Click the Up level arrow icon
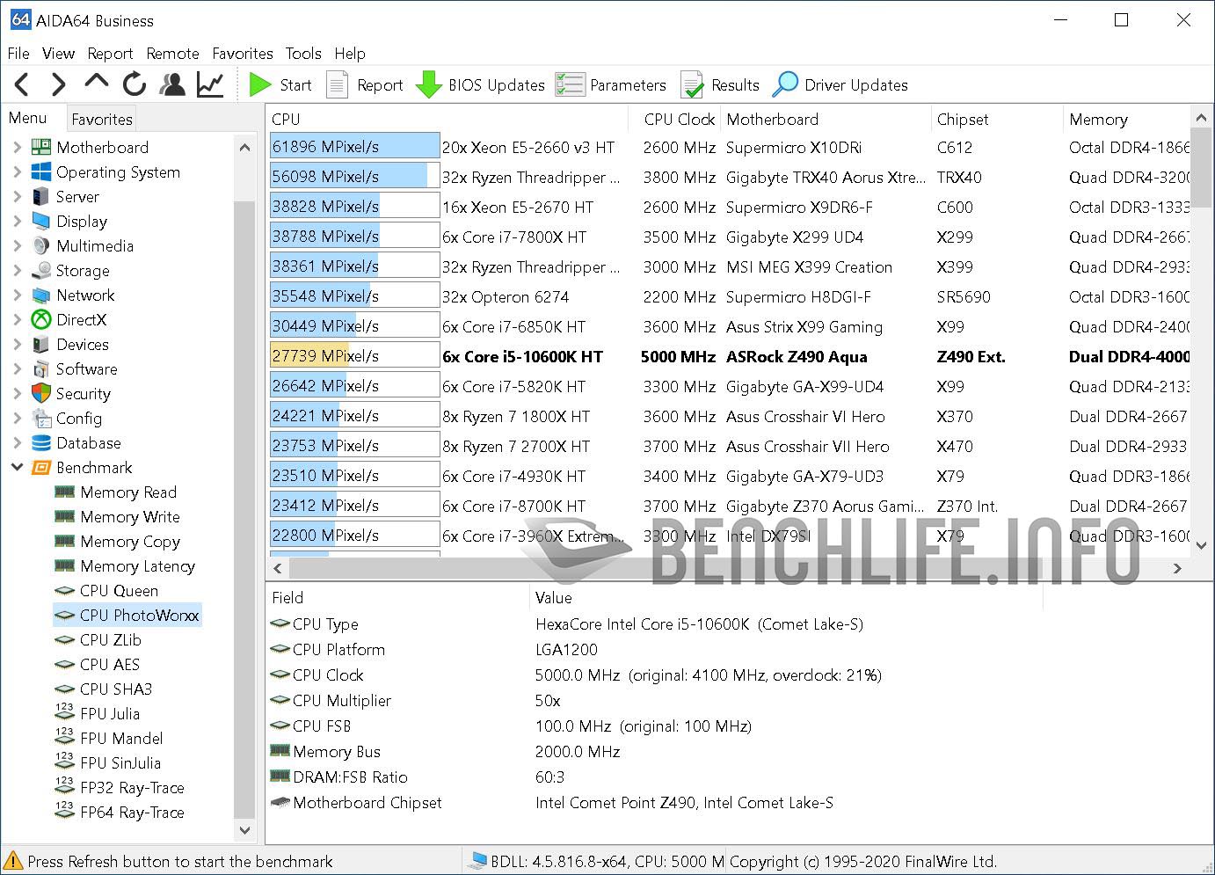Screen dimensions: 1215x875 (x=96, y=84)
